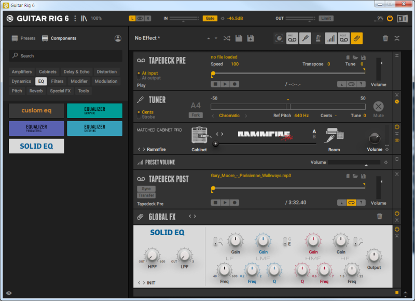Click the Fork button in Tuner
The height and width of the screenshot is (301, 415).
click(196, 115)
